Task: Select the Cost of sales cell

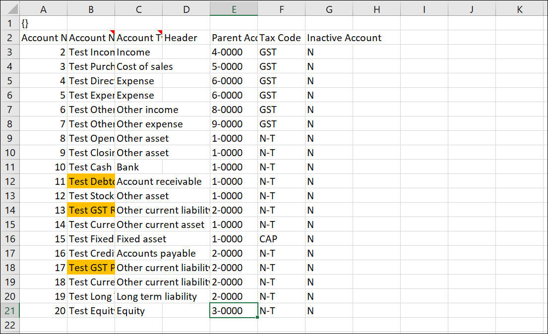Action: (144, 66)
